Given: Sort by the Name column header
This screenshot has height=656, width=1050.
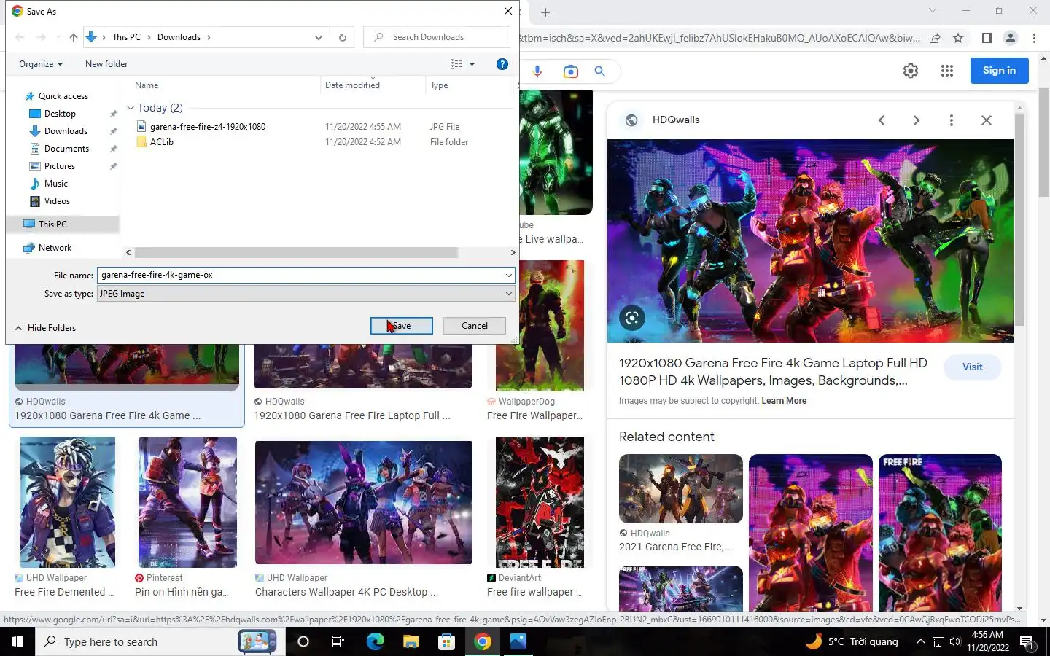Looking at the screenshot, I should [147, 85].
